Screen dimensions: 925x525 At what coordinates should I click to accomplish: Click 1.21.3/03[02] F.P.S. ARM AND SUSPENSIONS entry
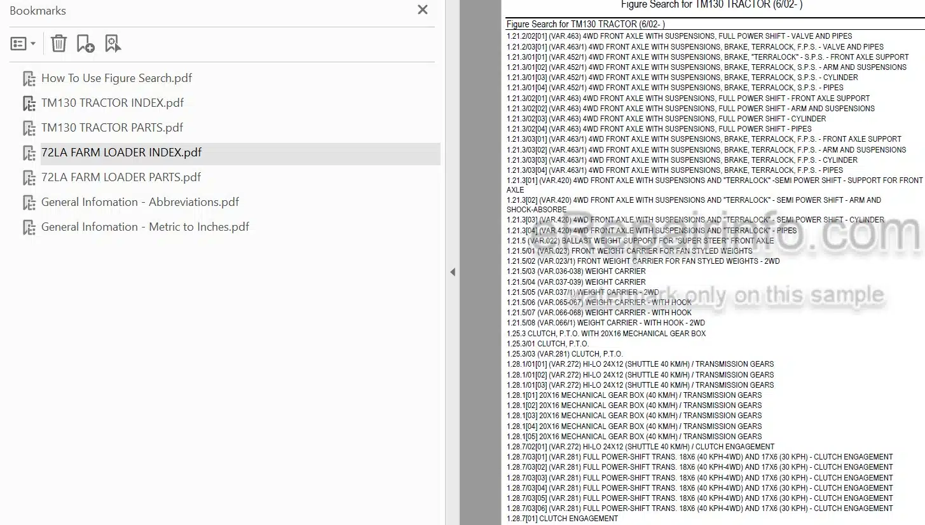(706, 149)
